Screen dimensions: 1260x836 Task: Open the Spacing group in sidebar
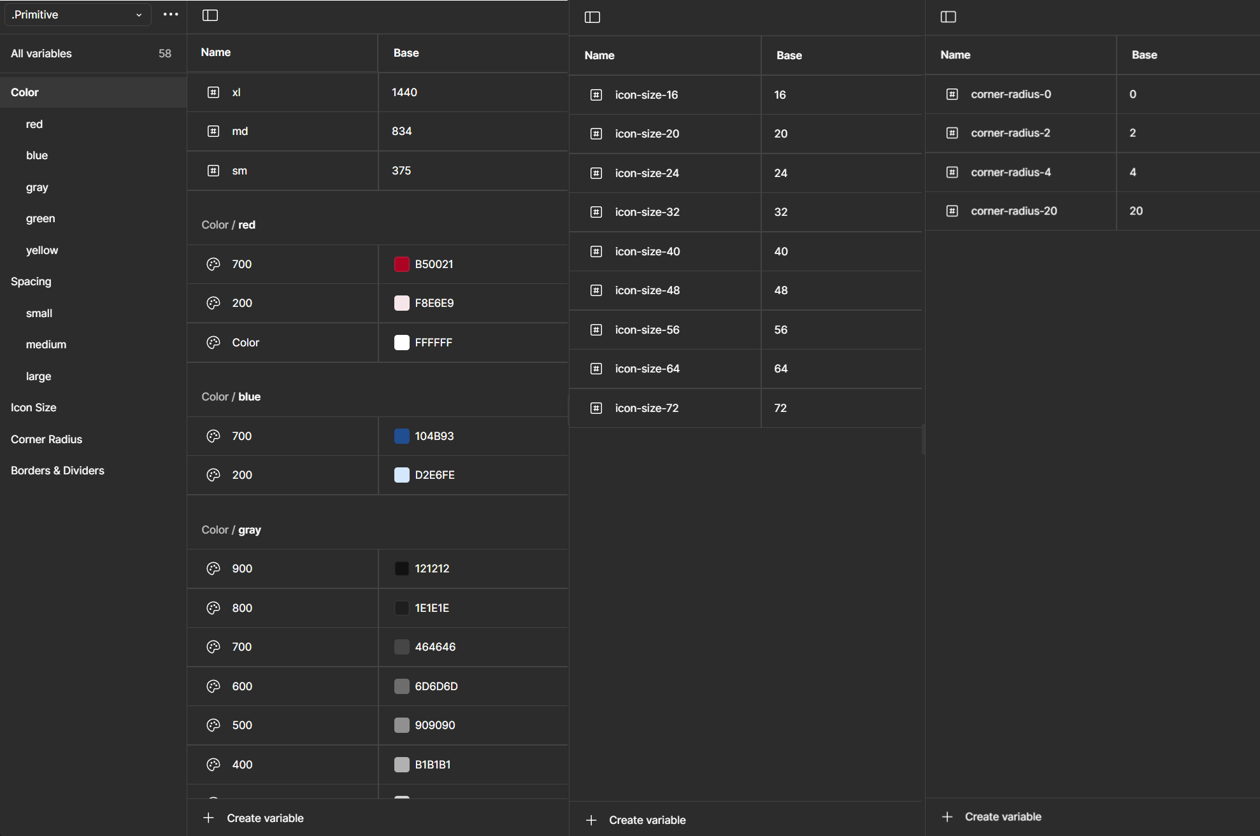(31, 281)
